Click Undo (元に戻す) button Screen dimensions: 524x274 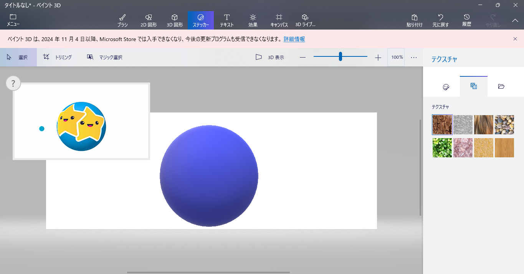tap(440, 20)
